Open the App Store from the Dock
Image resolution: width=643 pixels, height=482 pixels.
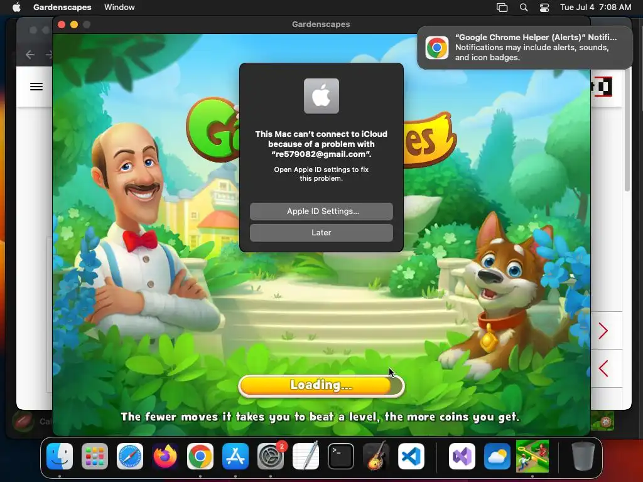[235, 456]
